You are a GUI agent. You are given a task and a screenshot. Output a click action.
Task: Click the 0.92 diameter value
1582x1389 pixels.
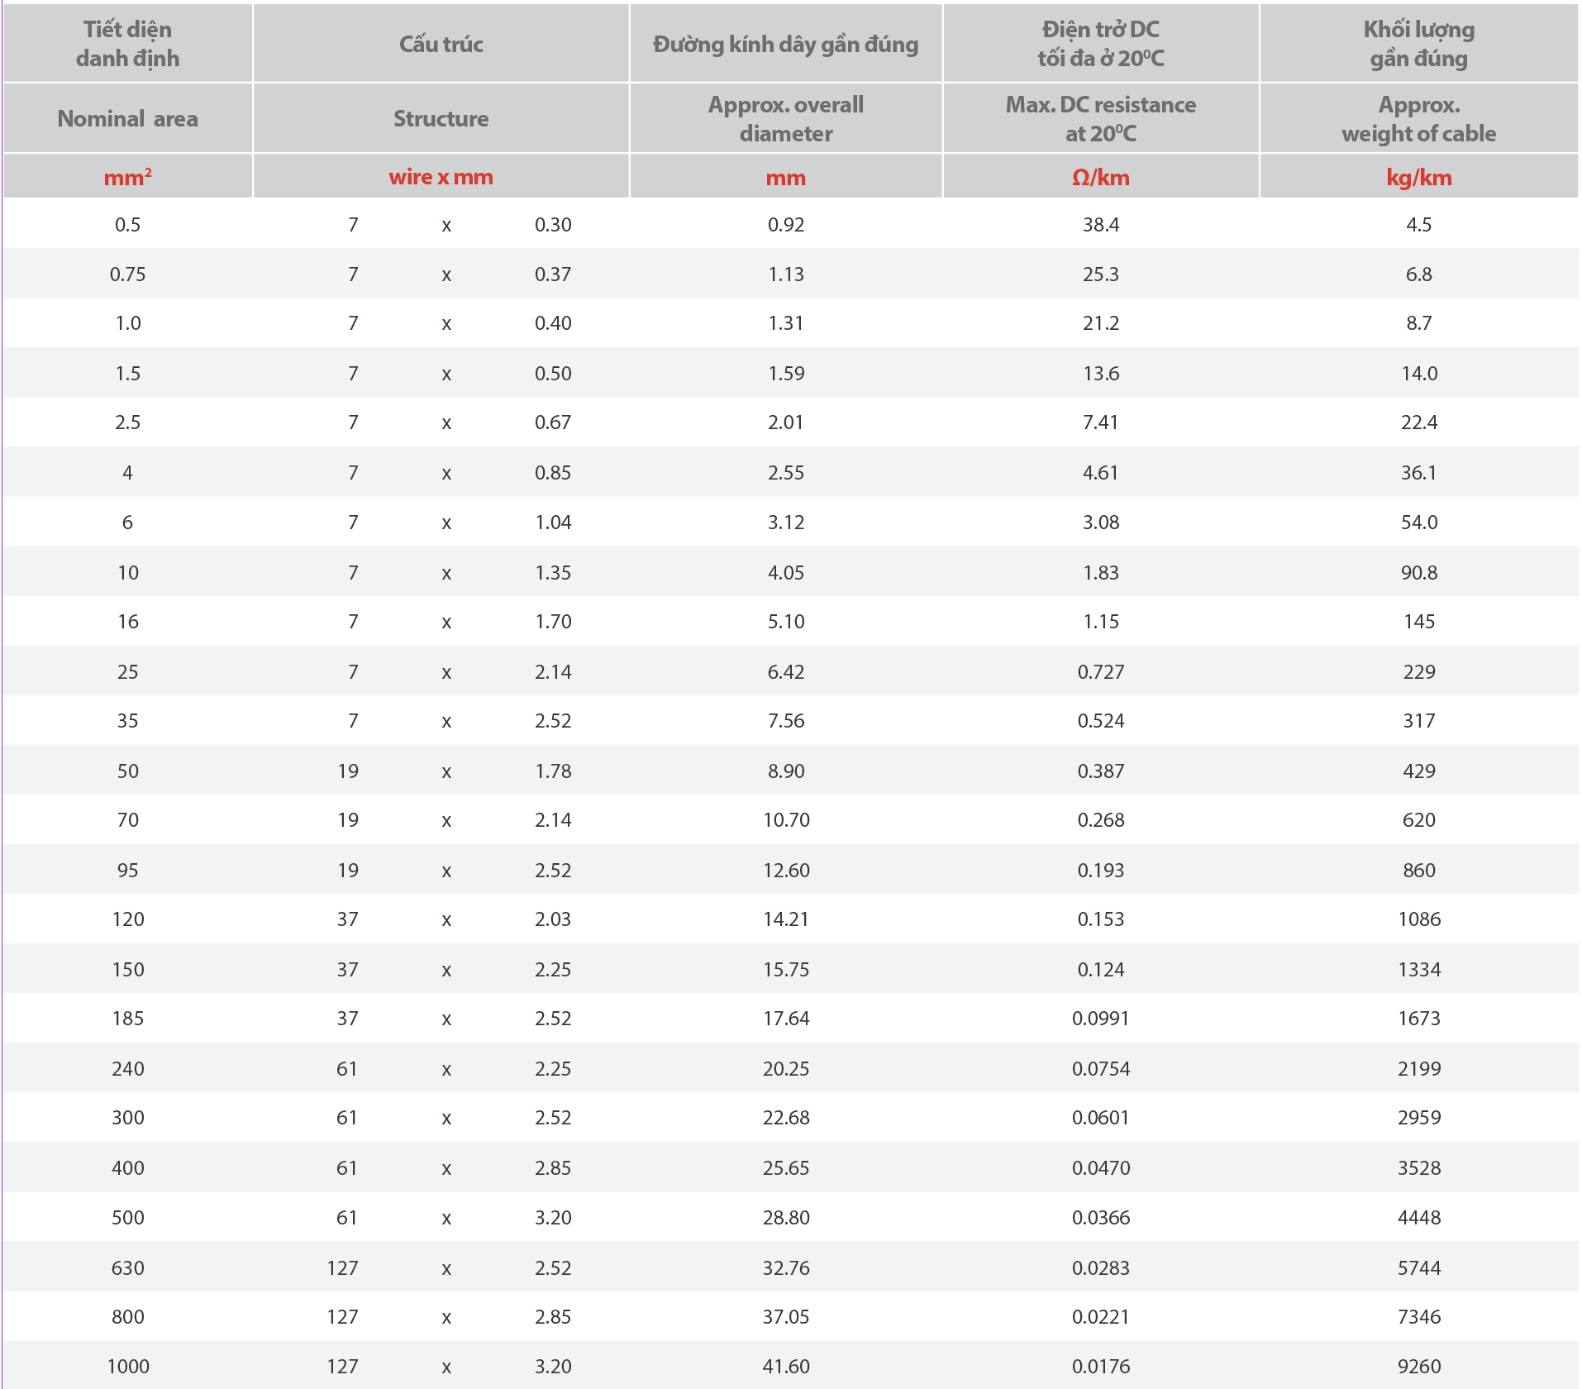[x=785, y=225]
